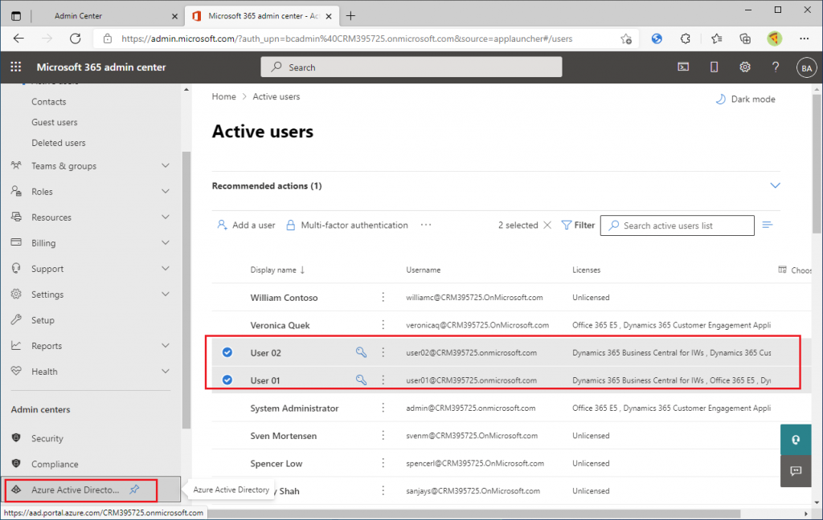Expand the Support navigation section
Screen dimensions: 823x520
point(166,268)
